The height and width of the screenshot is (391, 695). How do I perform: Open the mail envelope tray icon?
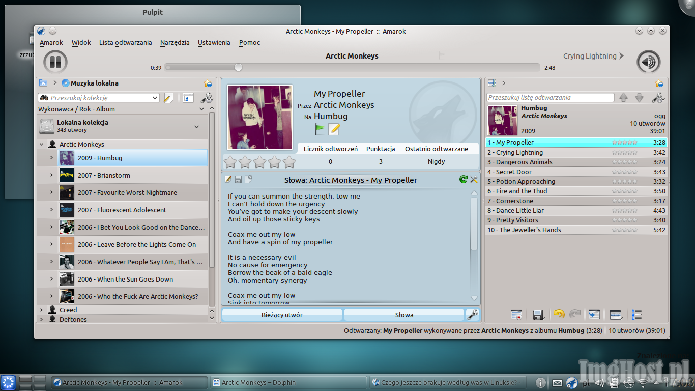pyautogui.click(x=557, y=383)
